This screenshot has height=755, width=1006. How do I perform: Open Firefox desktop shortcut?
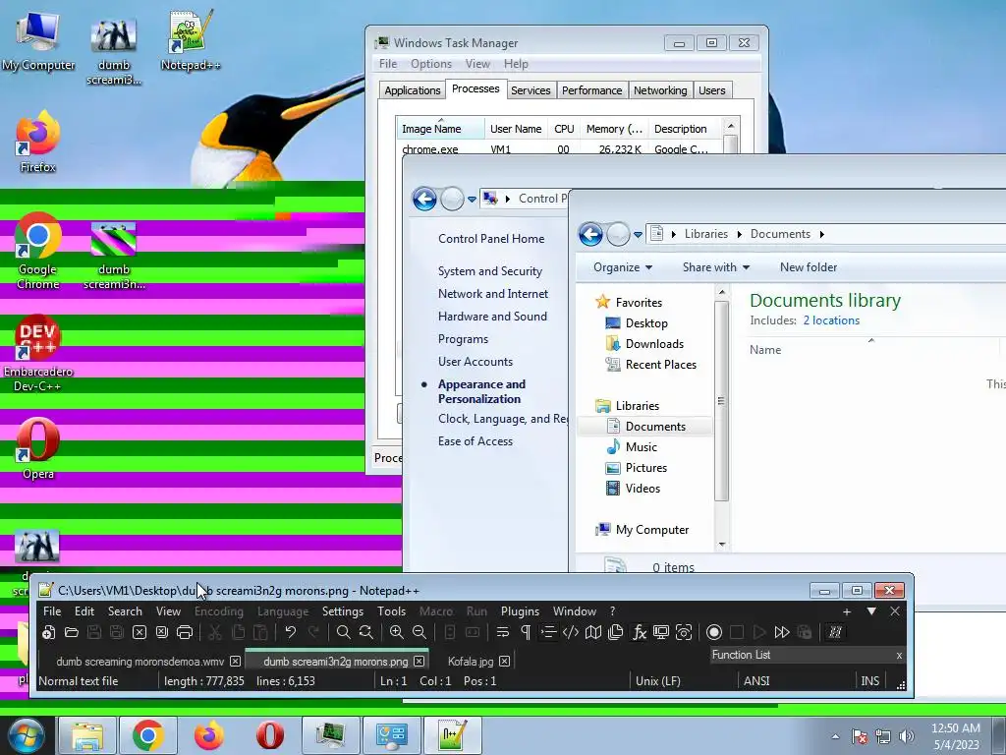[x=38, y=143]
